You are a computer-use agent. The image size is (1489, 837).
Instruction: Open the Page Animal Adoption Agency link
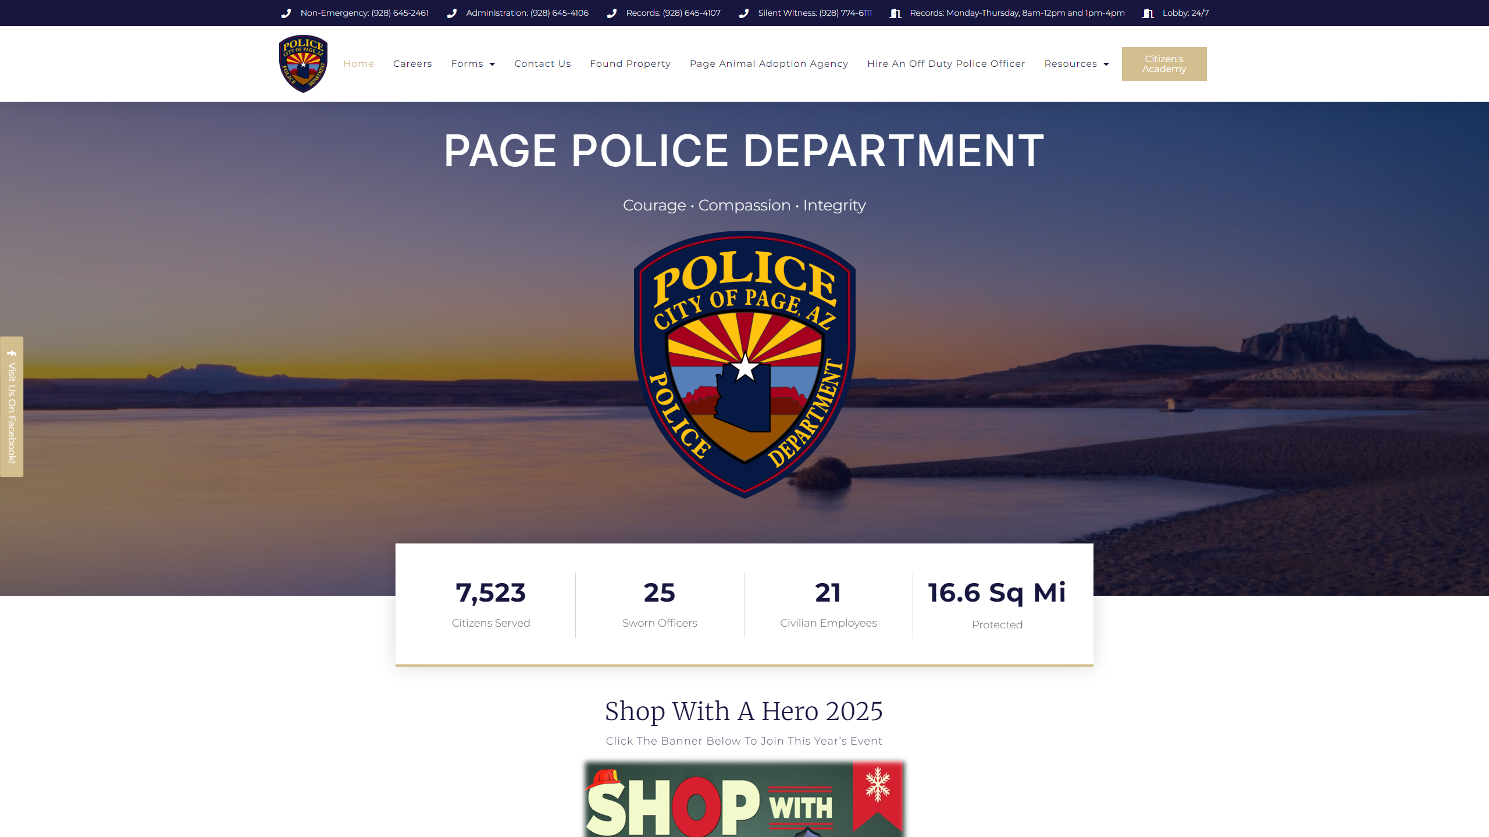(768, 64)
